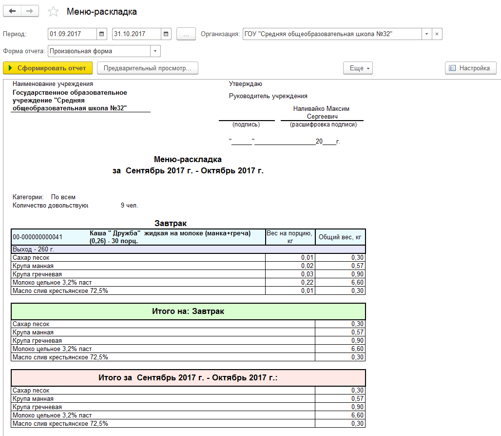The height and width of the screenshot is (436, 501).
Task: Click into the end date field
Action: pos(137,34)
